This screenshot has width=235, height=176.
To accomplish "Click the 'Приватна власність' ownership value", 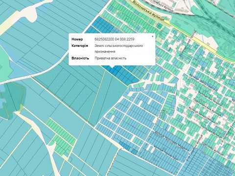I will click(111, 58).
